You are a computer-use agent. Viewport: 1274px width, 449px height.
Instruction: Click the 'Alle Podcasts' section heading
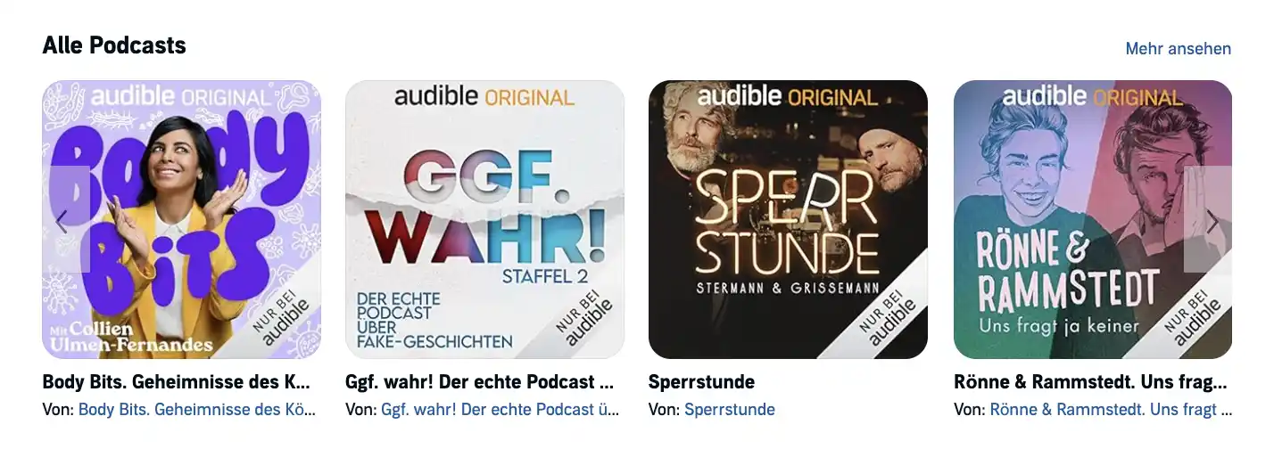pos(114,45)
